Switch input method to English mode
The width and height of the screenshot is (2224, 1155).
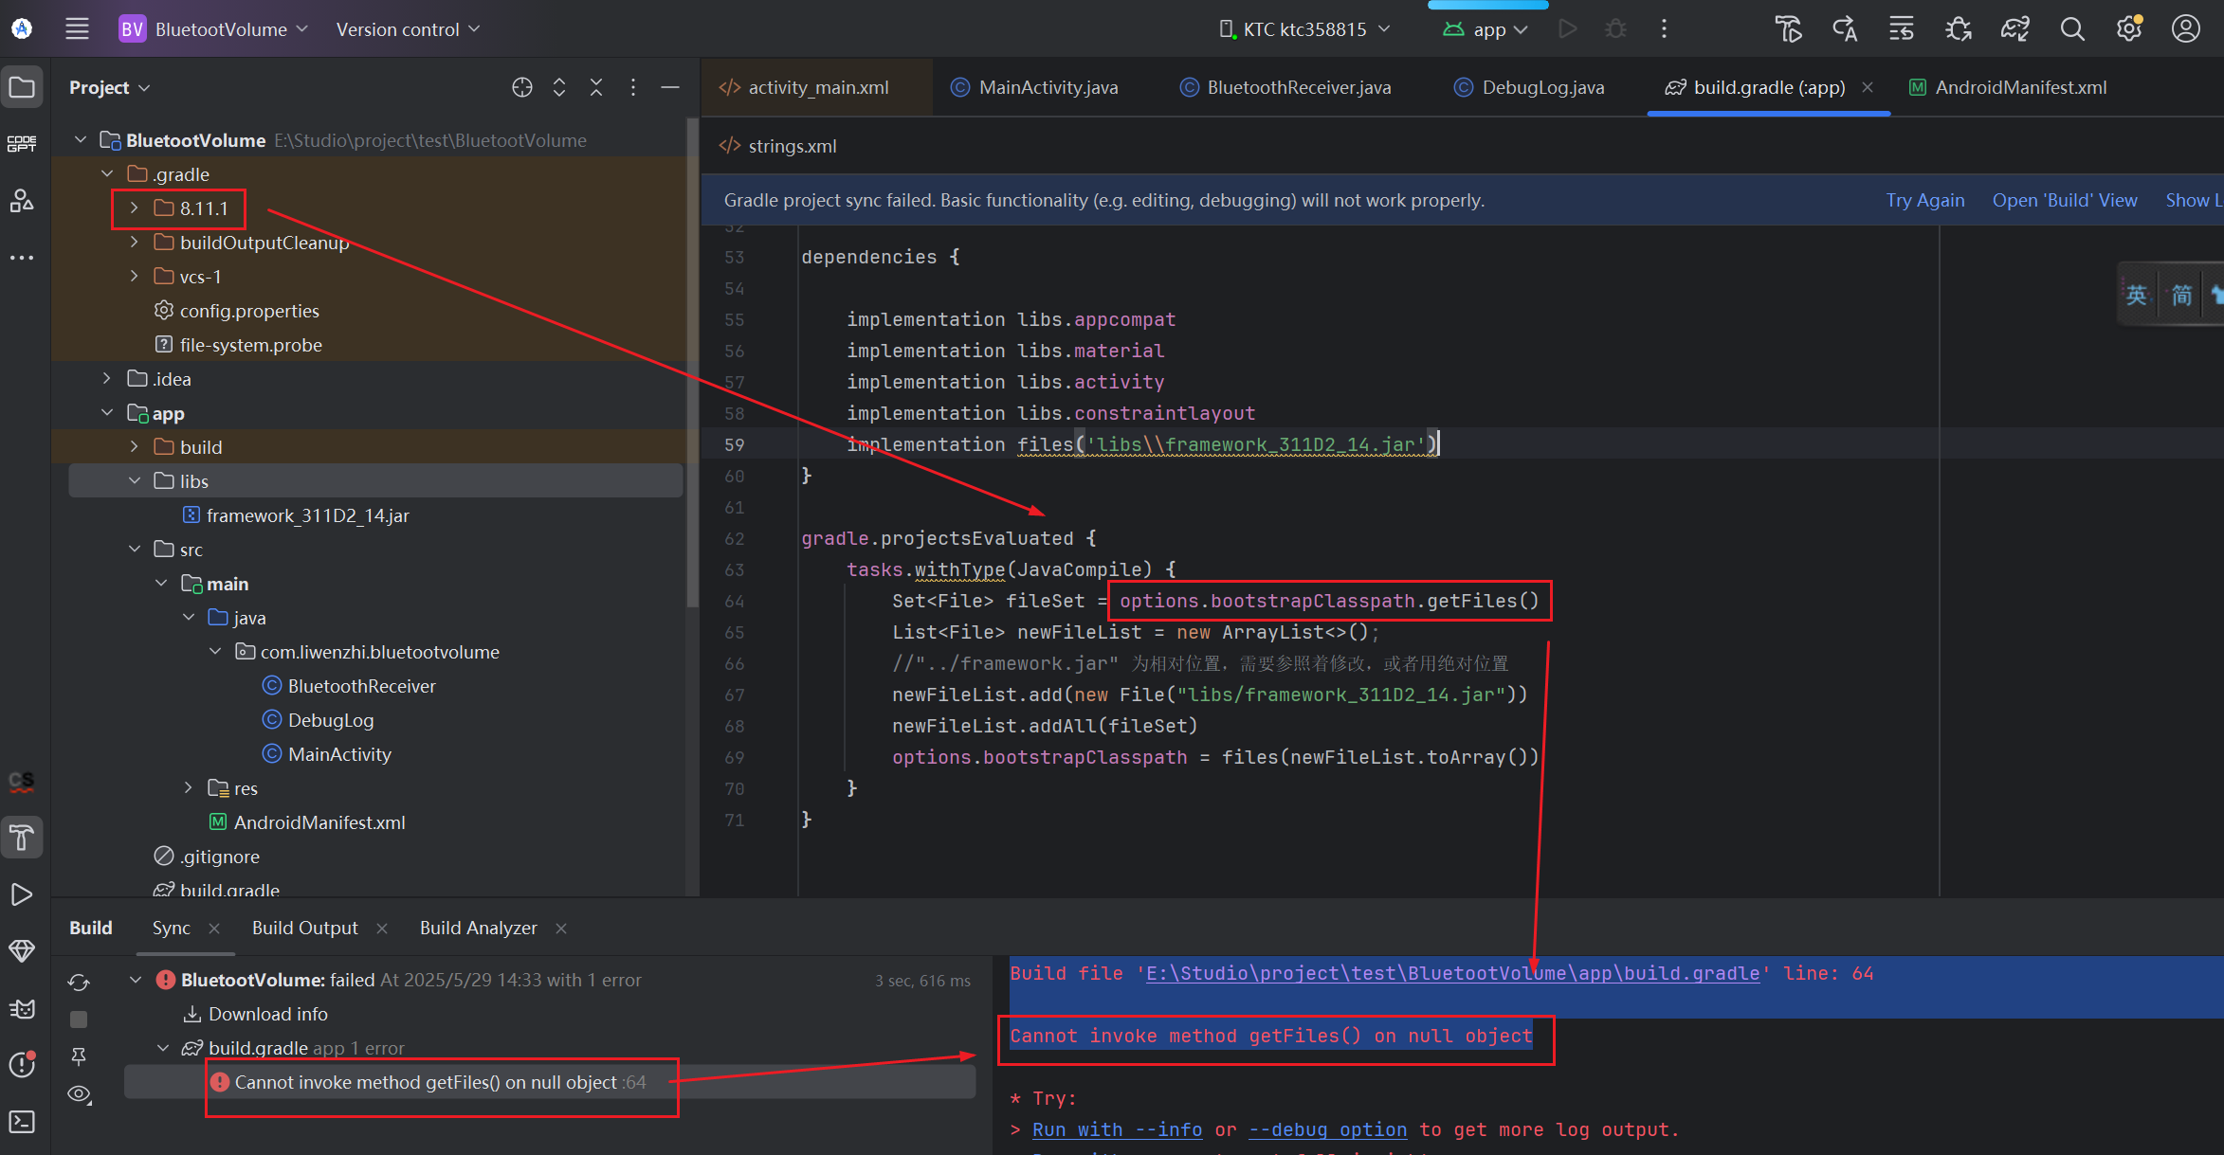(x=2137, y=296)
